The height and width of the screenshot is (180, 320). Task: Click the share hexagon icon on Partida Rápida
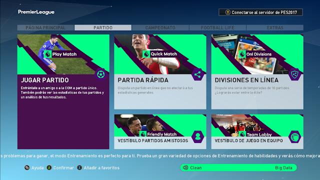point(197,74)
